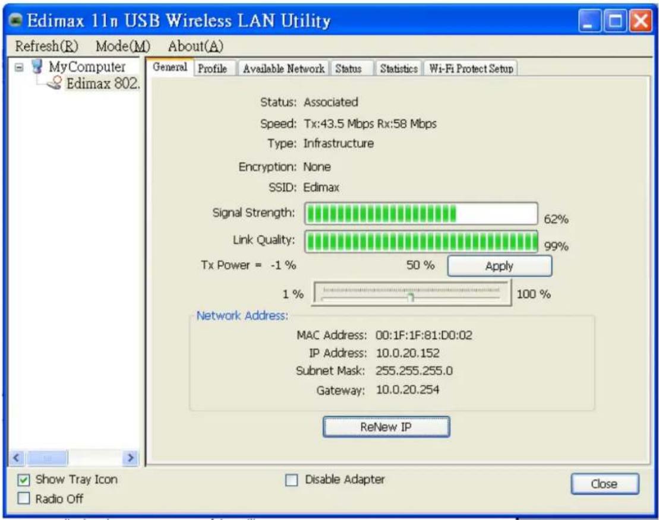Image resolution: width=659 pixels, height=520 pixels.
Task: Select the Edimax 802. tree entry text
Action: tap(103, 83)
